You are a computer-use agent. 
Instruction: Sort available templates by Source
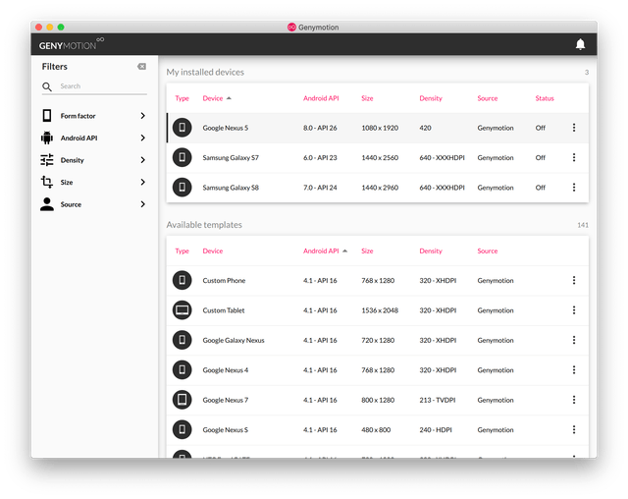click(x=487, y=250)
